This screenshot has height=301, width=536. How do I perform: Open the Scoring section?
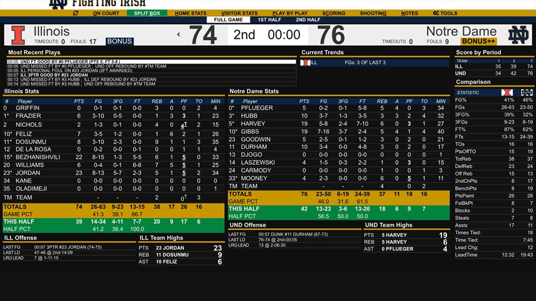point(333,13)
